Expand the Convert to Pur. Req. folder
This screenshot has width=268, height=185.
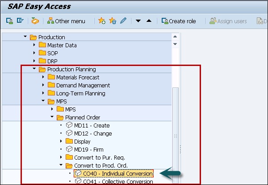click(61, 157)
